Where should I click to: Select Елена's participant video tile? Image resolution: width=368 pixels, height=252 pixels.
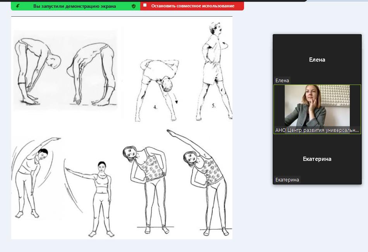click(x=317, y=59)
